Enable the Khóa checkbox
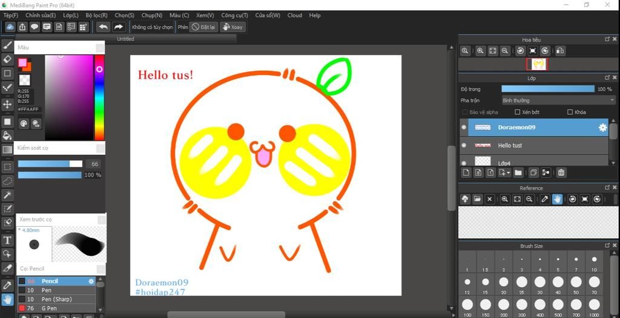 click(x=570, y=112)
